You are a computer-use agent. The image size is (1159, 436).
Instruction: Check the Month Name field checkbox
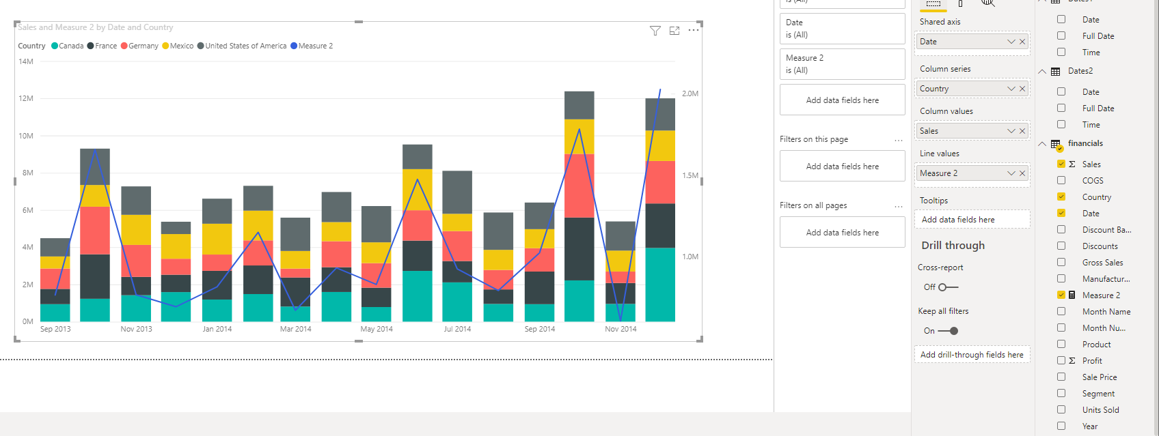click(x=1061, y=311)
